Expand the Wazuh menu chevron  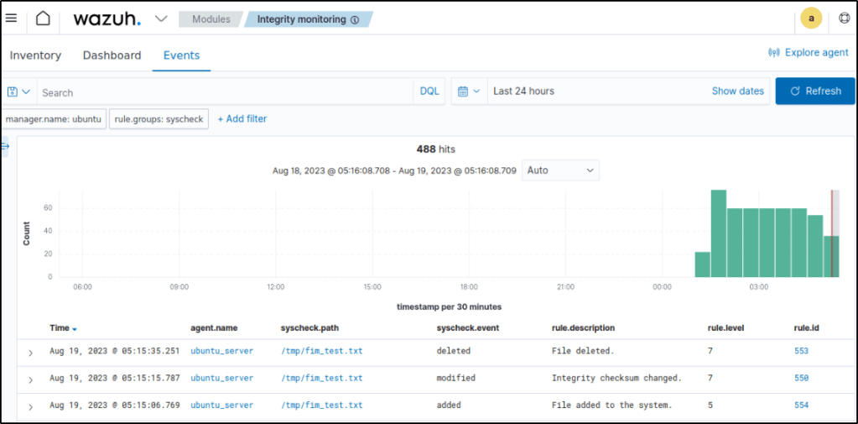[x=162, y=18]
